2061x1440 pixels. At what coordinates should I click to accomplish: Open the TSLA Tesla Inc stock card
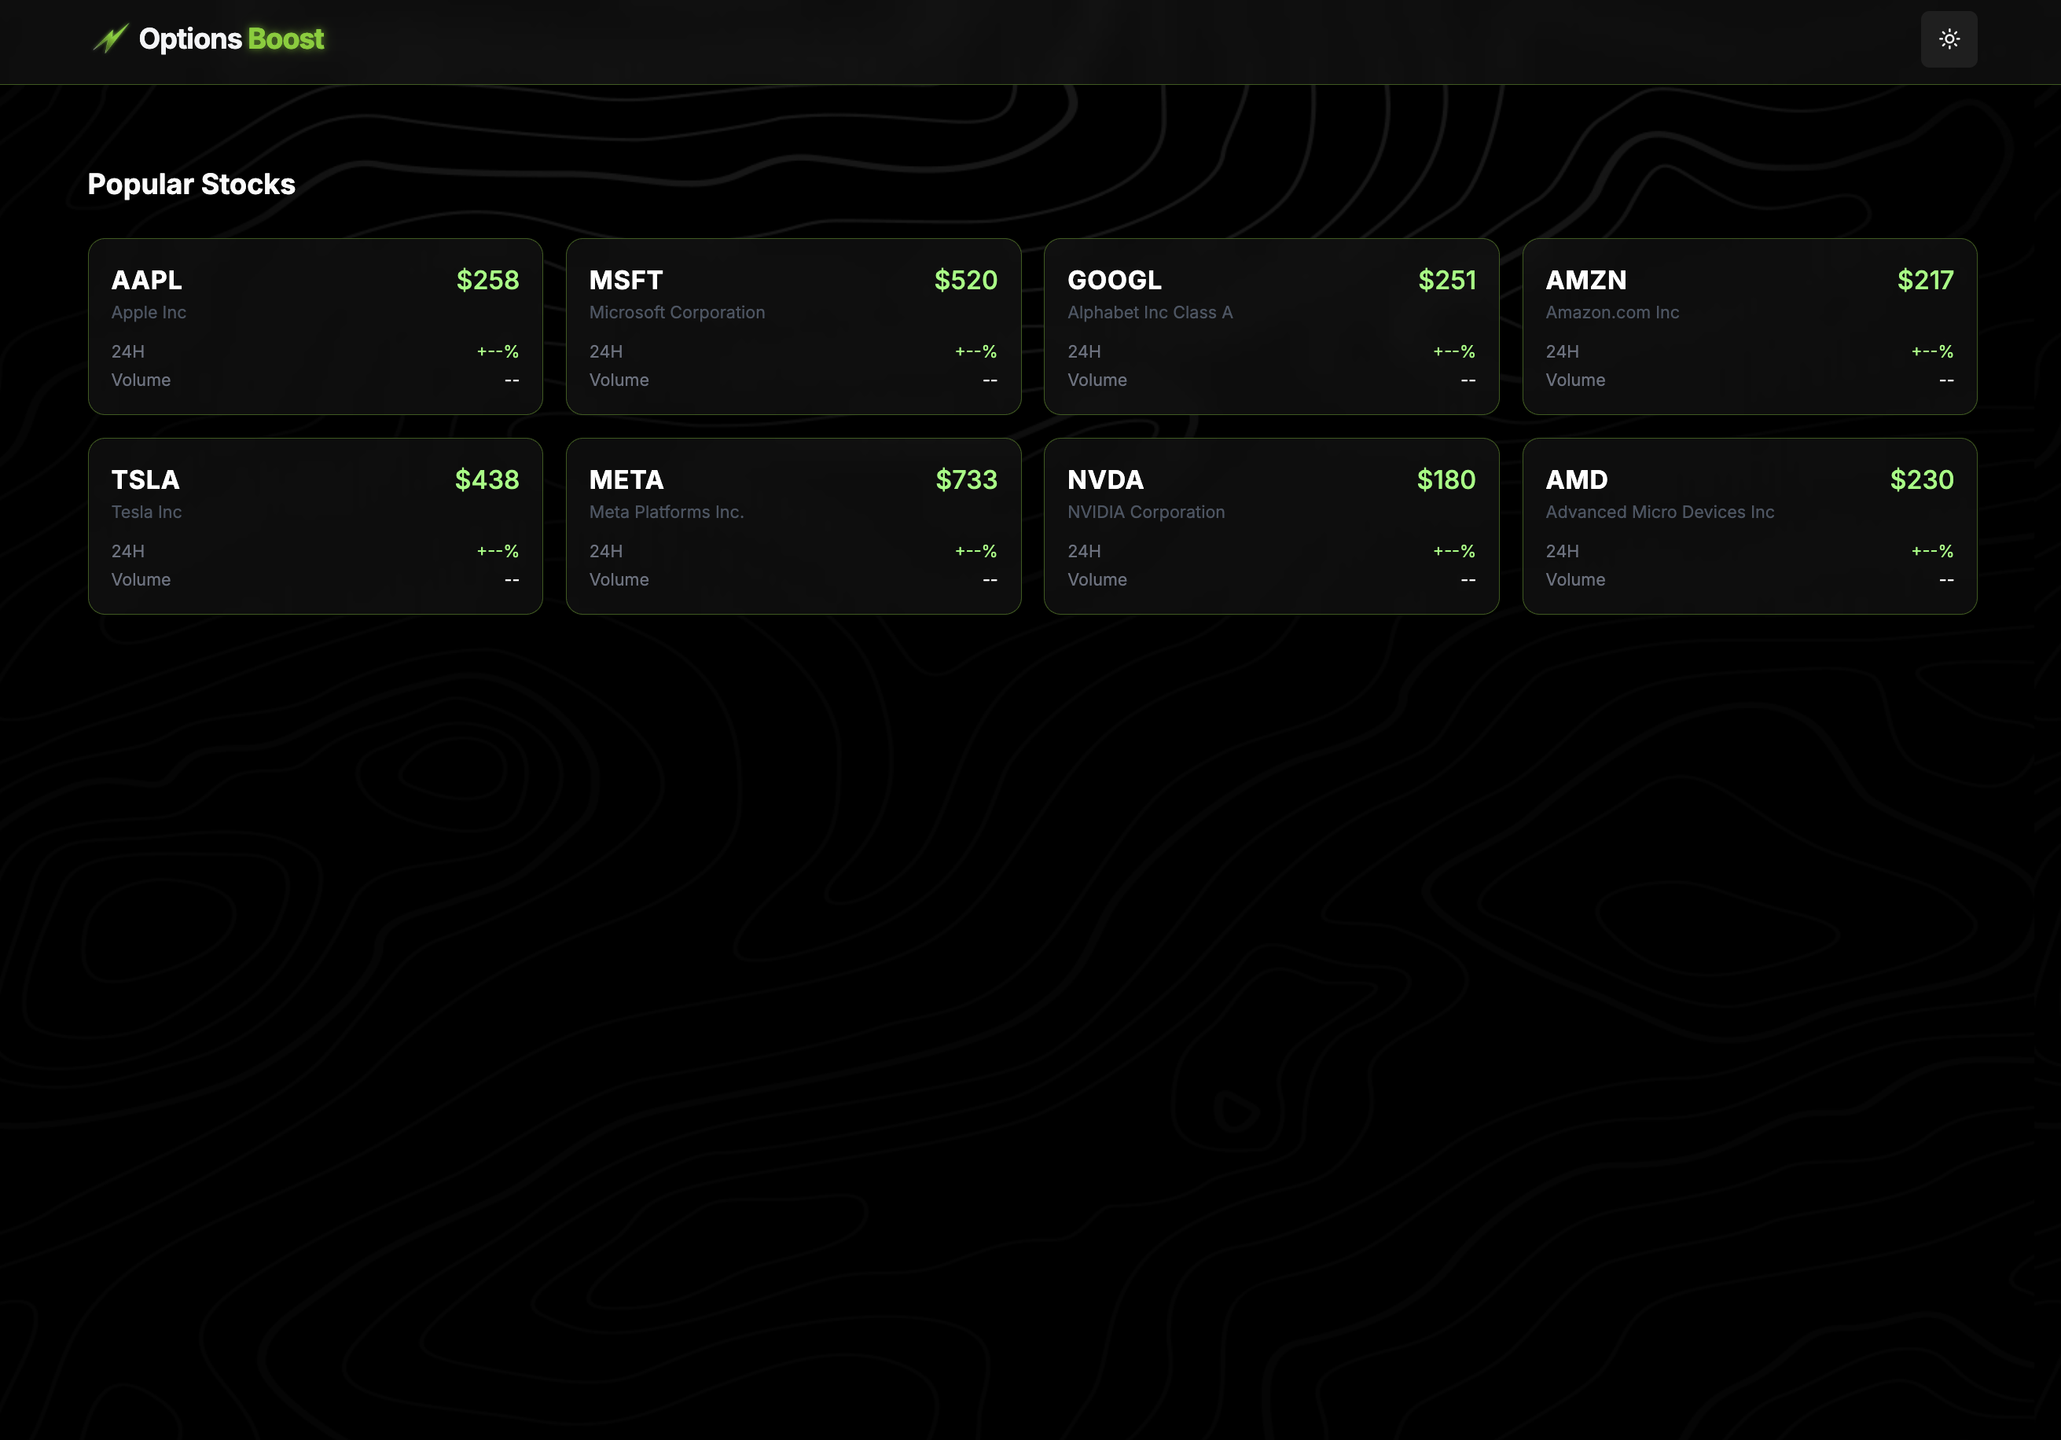[316, 526]
